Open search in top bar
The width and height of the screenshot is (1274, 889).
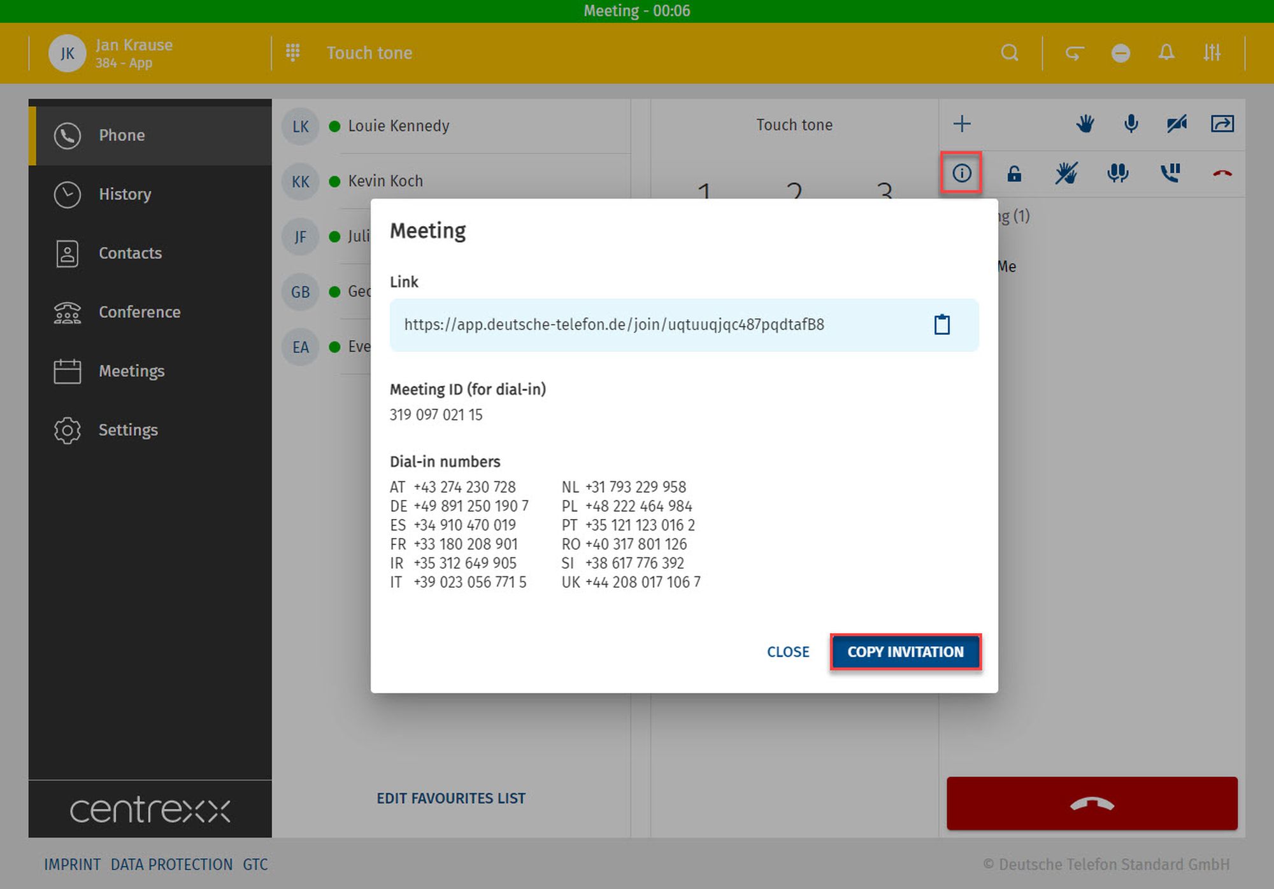[x=1009, y=53]
